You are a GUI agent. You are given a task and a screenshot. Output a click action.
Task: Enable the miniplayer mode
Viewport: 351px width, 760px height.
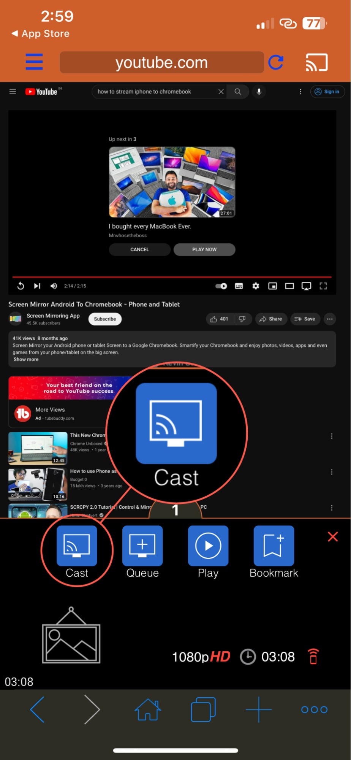273,286
